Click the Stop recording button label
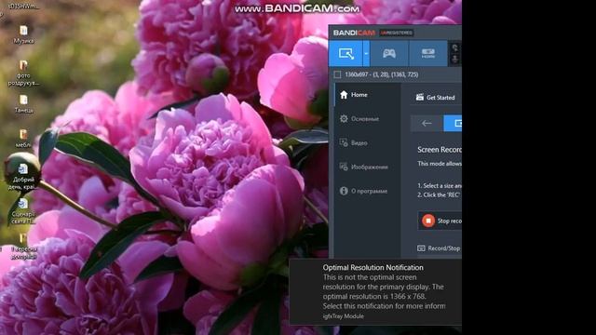Image resolution: width=596 pixels, height=335 pixels. click(449, 221)
